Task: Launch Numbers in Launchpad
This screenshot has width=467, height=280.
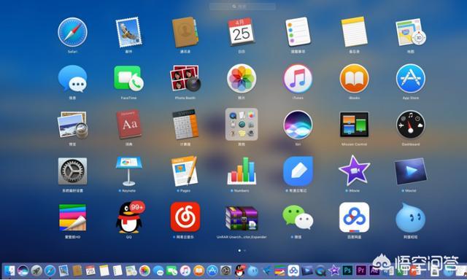Action: coord(242,171)
